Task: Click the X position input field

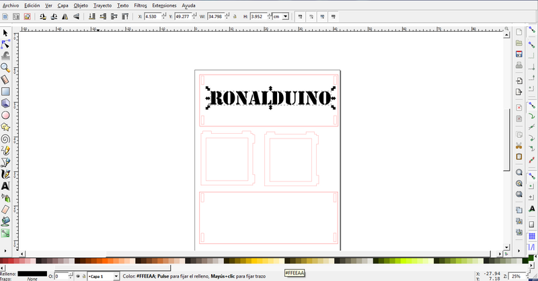Action: pyautogui.click(x=153, y=16)
